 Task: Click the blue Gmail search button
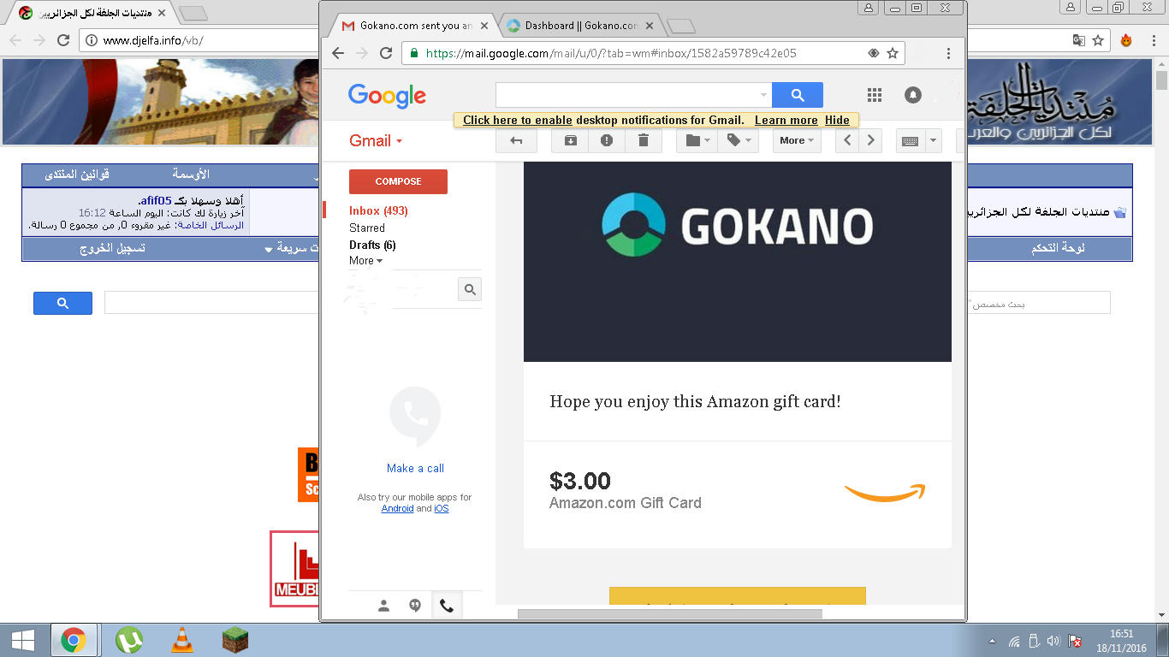tap(797, 95)
